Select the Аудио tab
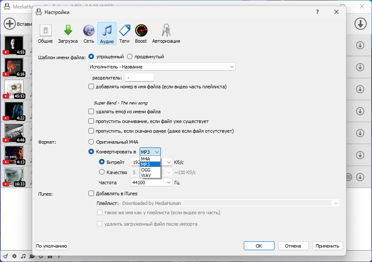Image resolution: width=372 pixels, height=262 pixels. 107,33
